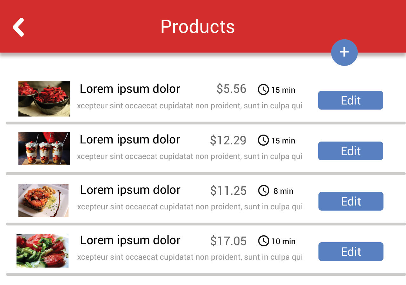Open the parfait glasses thumbnail
Viewport: 406px width, 285px height.
(44, 148)
